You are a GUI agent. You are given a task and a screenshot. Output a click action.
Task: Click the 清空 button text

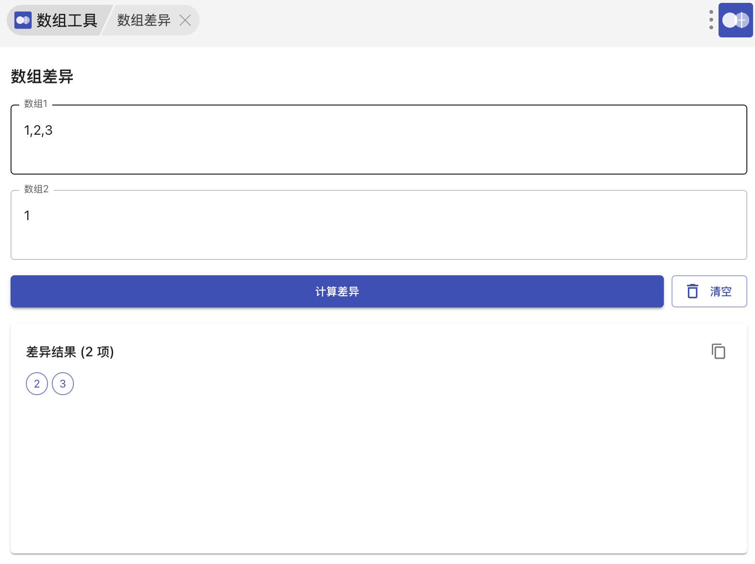coord(720,292)
